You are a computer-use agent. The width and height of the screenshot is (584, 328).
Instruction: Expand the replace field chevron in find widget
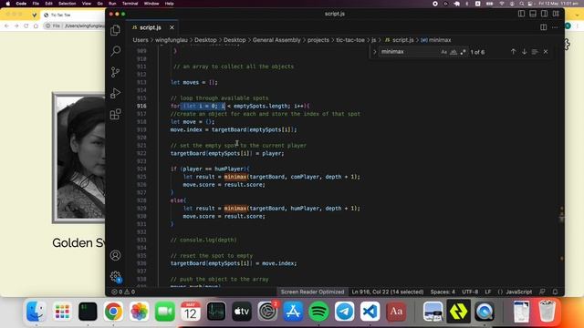point(375,52)
